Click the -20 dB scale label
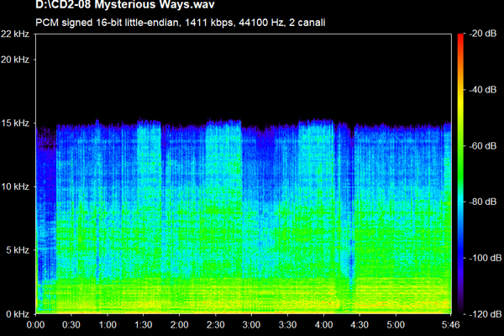504x336 pixels. [x=483, y=34]
